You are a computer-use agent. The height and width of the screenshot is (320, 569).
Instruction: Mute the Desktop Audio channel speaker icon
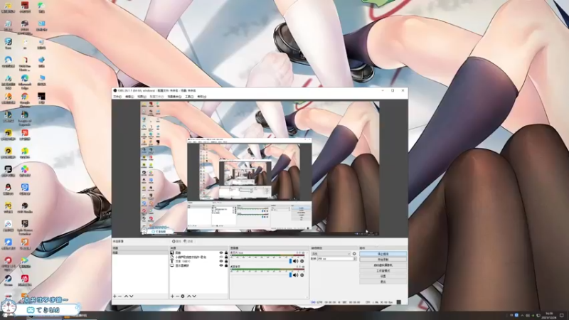click(296, 275)
